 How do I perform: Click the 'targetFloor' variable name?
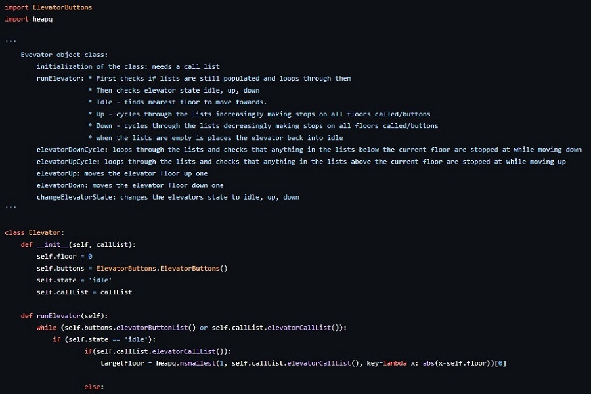click(x=122, y=363)
